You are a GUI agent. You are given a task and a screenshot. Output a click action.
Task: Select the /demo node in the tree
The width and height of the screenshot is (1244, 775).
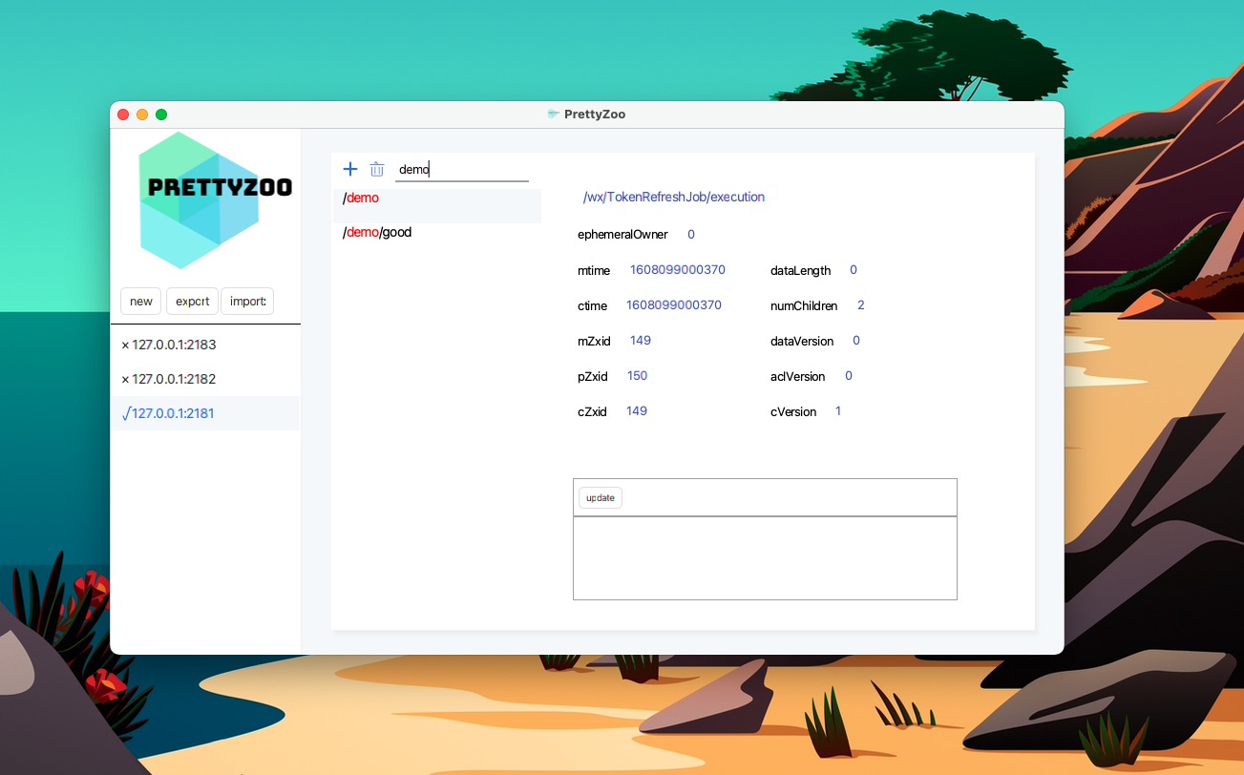361,198
